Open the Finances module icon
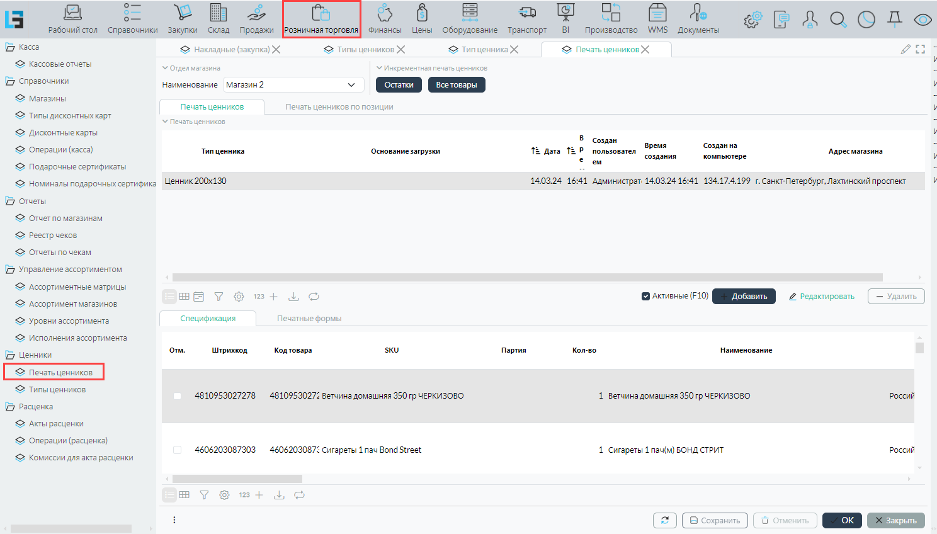This screenshot has width=937, height=534. (x=385, y=19)
